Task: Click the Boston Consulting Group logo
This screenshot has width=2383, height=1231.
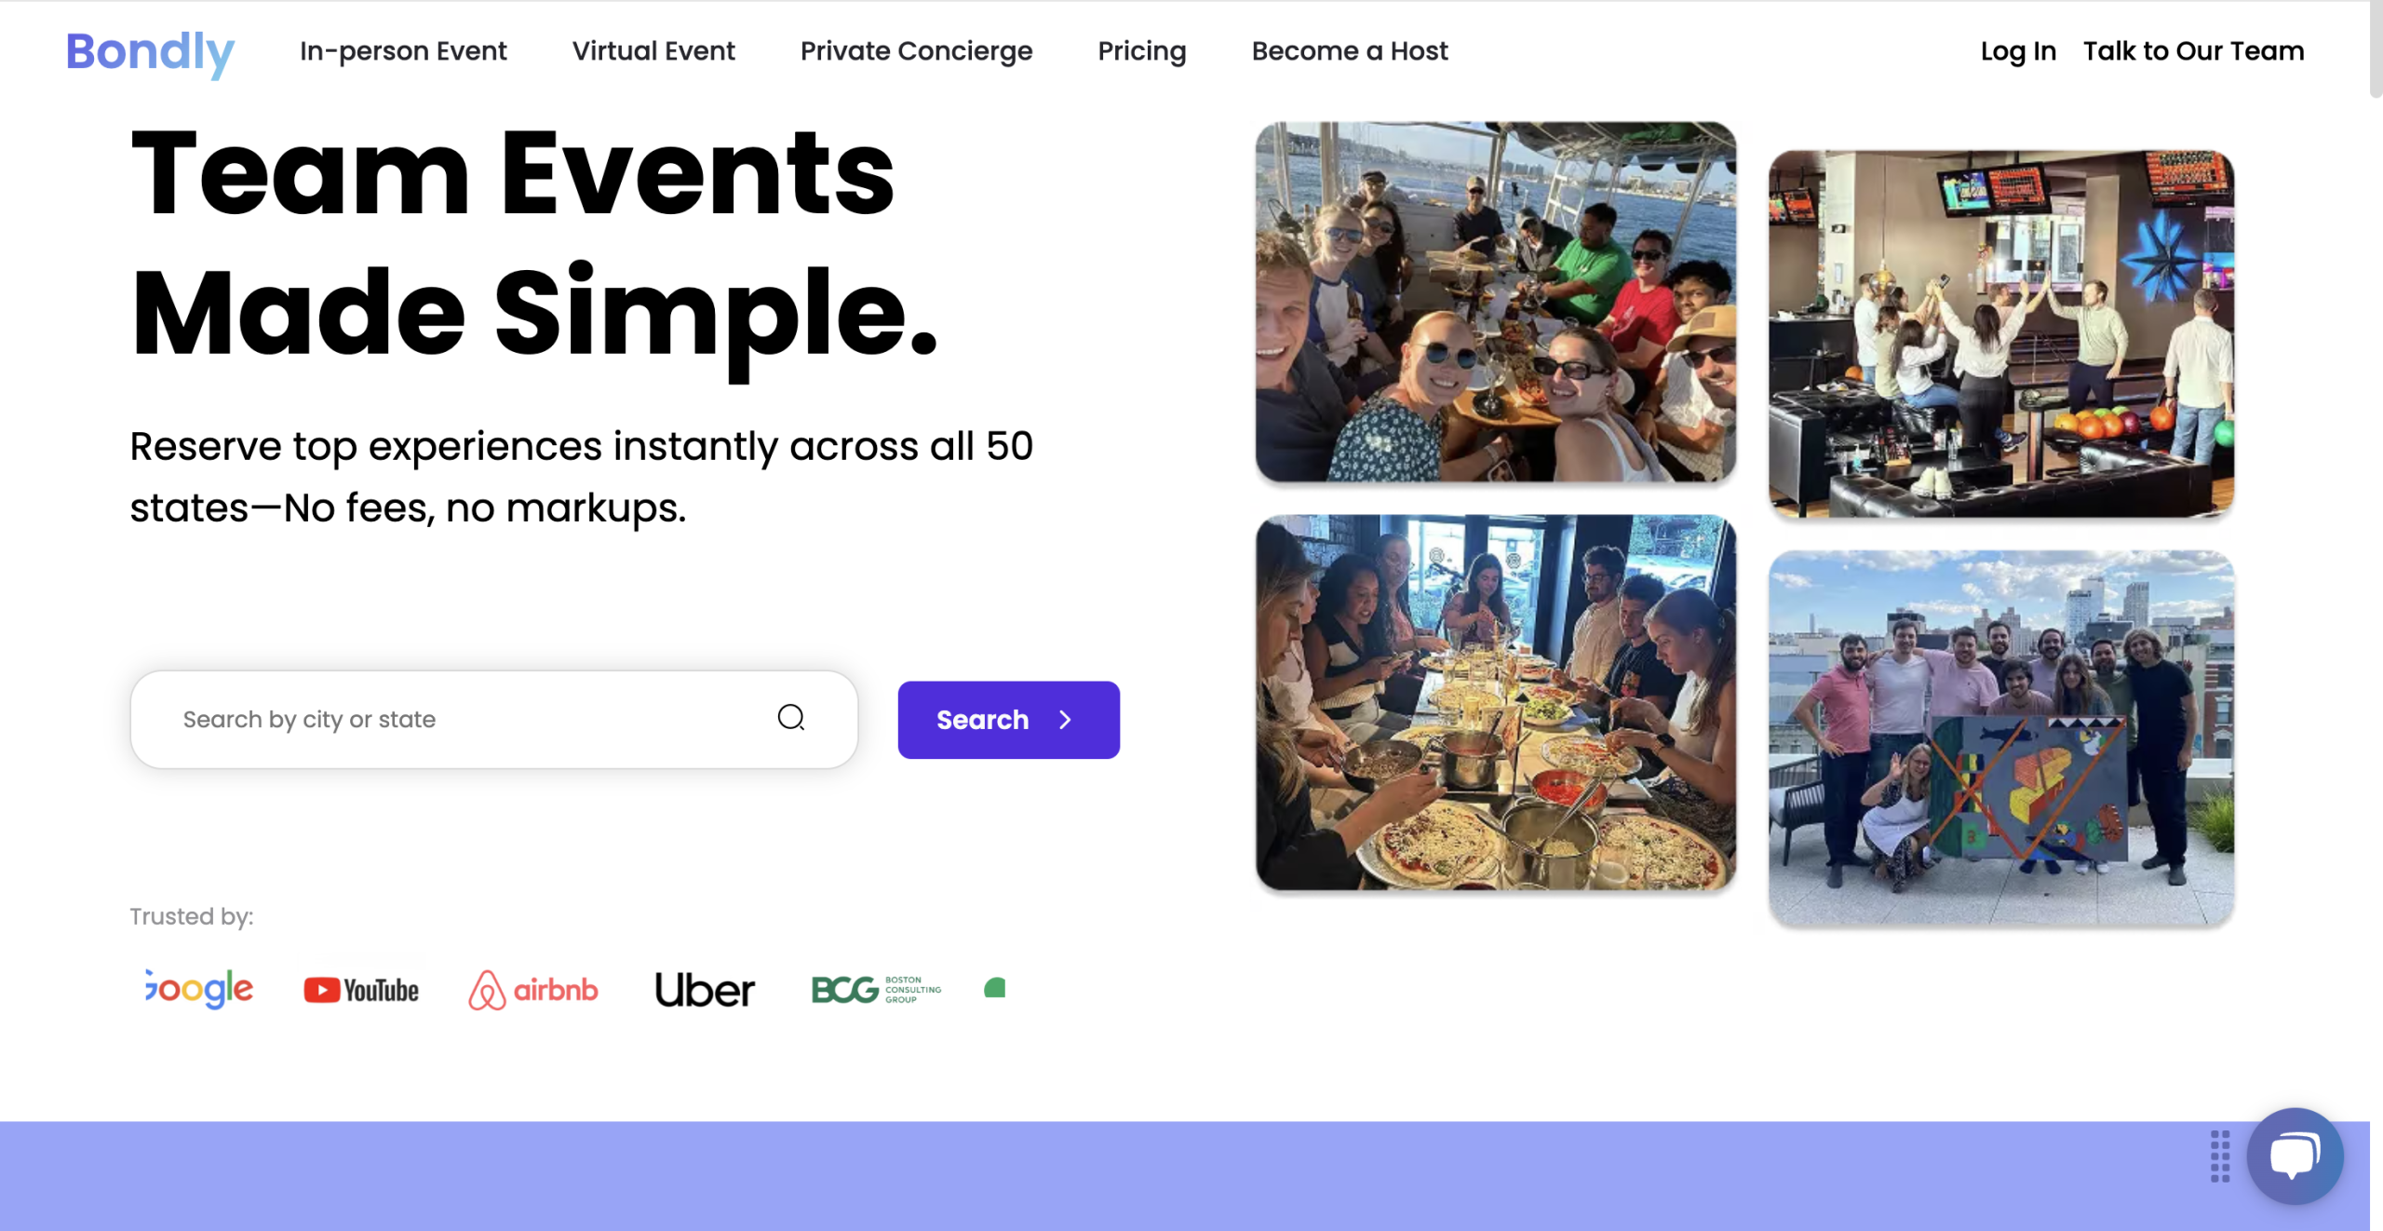Action: pos(876,990)
